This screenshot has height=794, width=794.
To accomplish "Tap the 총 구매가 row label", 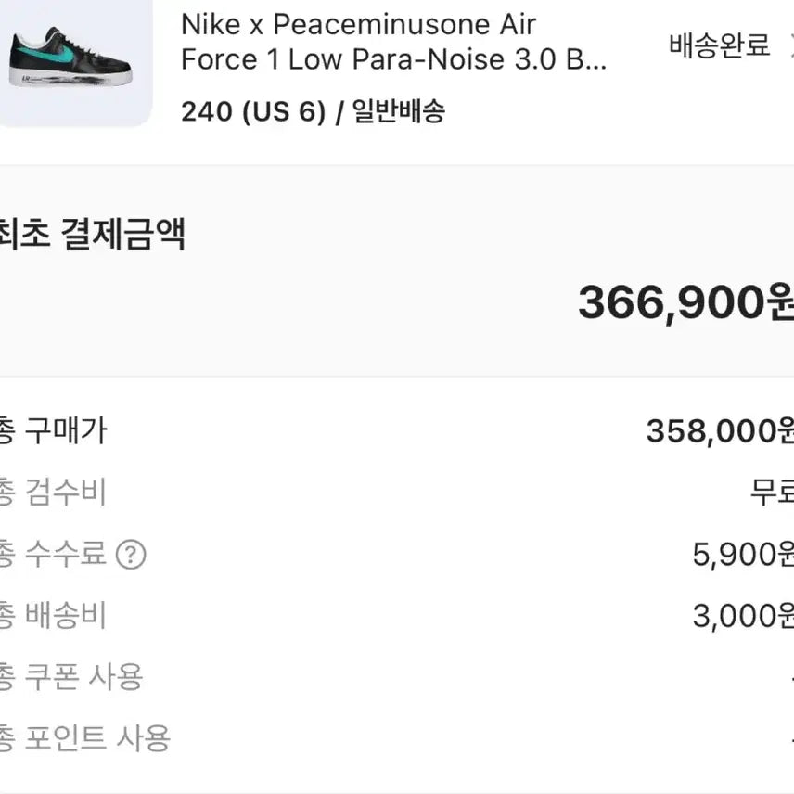I will [53, 430].
